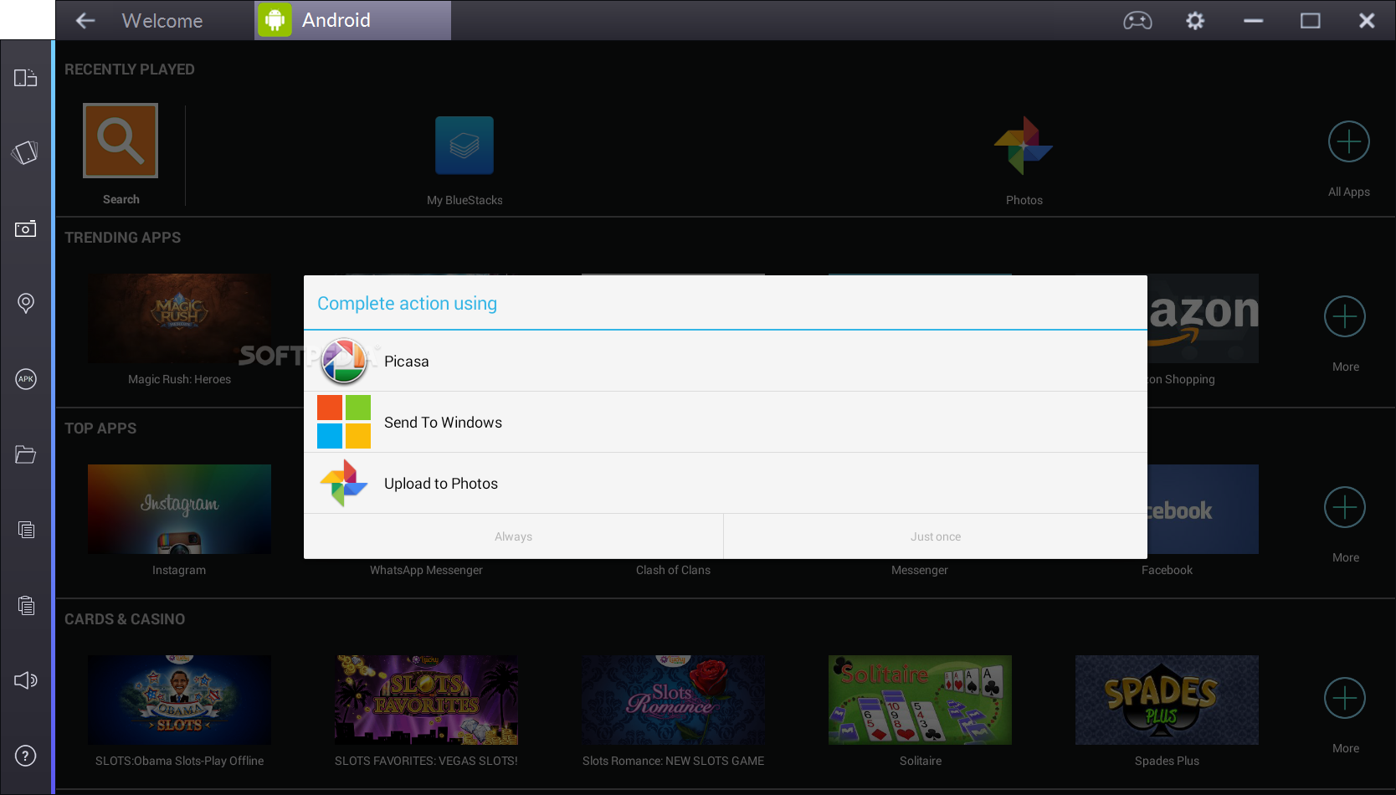
Task: Open Slots Romance game thumbnail
Action: [x=673, y=700]
